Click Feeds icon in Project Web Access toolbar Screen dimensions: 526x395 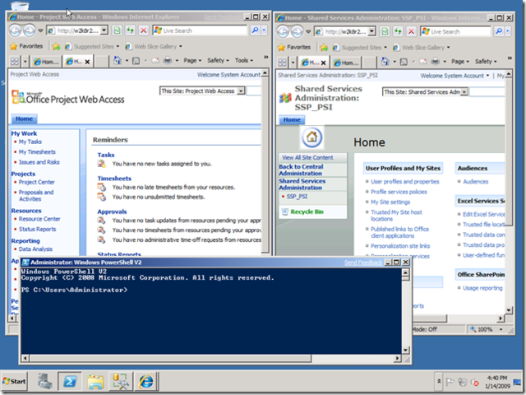pos(136,61)
